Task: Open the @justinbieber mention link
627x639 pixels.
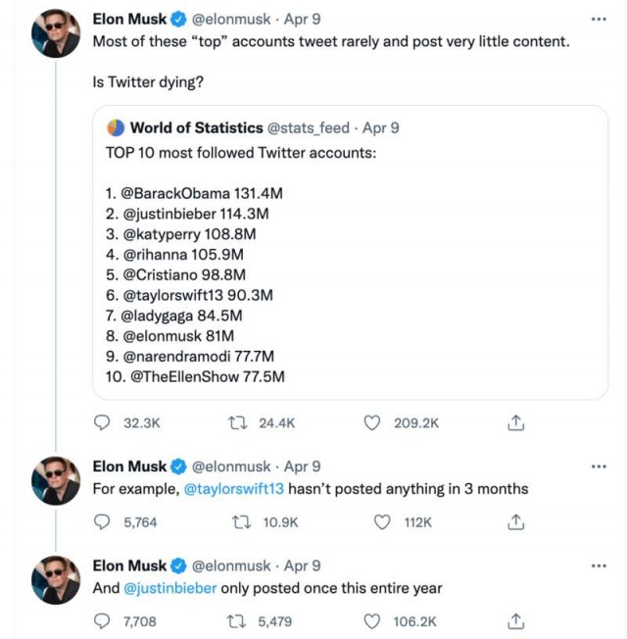Action: coord(169,588)
